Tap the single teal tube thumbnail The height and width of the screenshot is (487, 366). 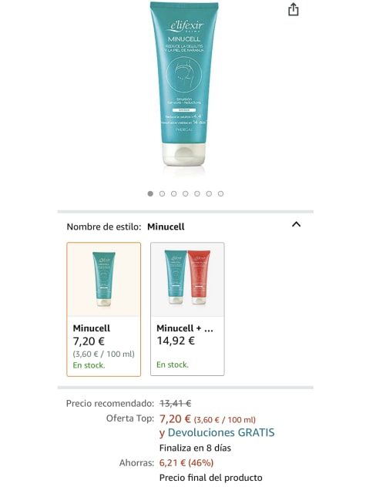click(104, 279)
